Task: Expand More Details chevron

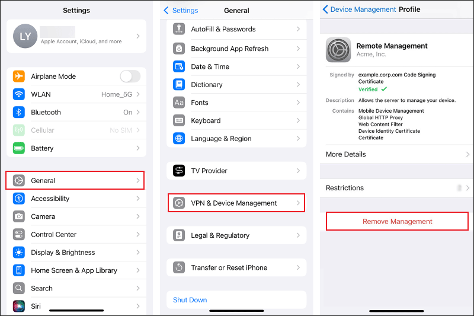Action: pos(467,154)
